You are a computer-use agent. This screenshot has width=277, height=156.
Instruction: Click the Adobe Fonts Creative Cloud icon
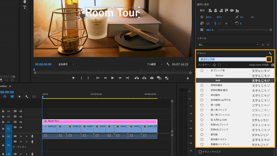tap(273, 65)
